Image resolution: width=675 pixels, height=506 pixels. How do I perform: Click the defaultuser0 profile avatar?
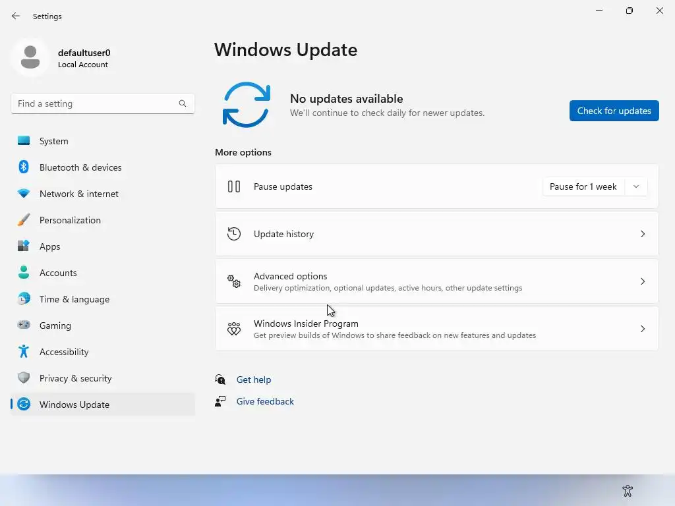tap(30, 57)
